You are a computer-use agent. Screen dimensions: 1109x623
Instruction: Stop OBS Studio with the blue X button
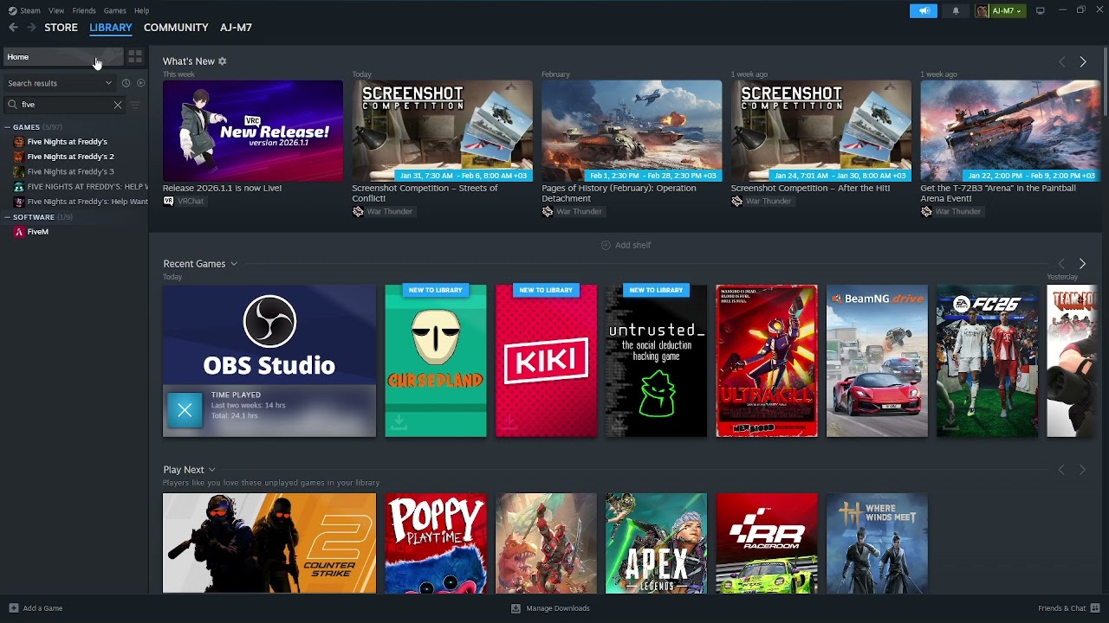(185, 410)
